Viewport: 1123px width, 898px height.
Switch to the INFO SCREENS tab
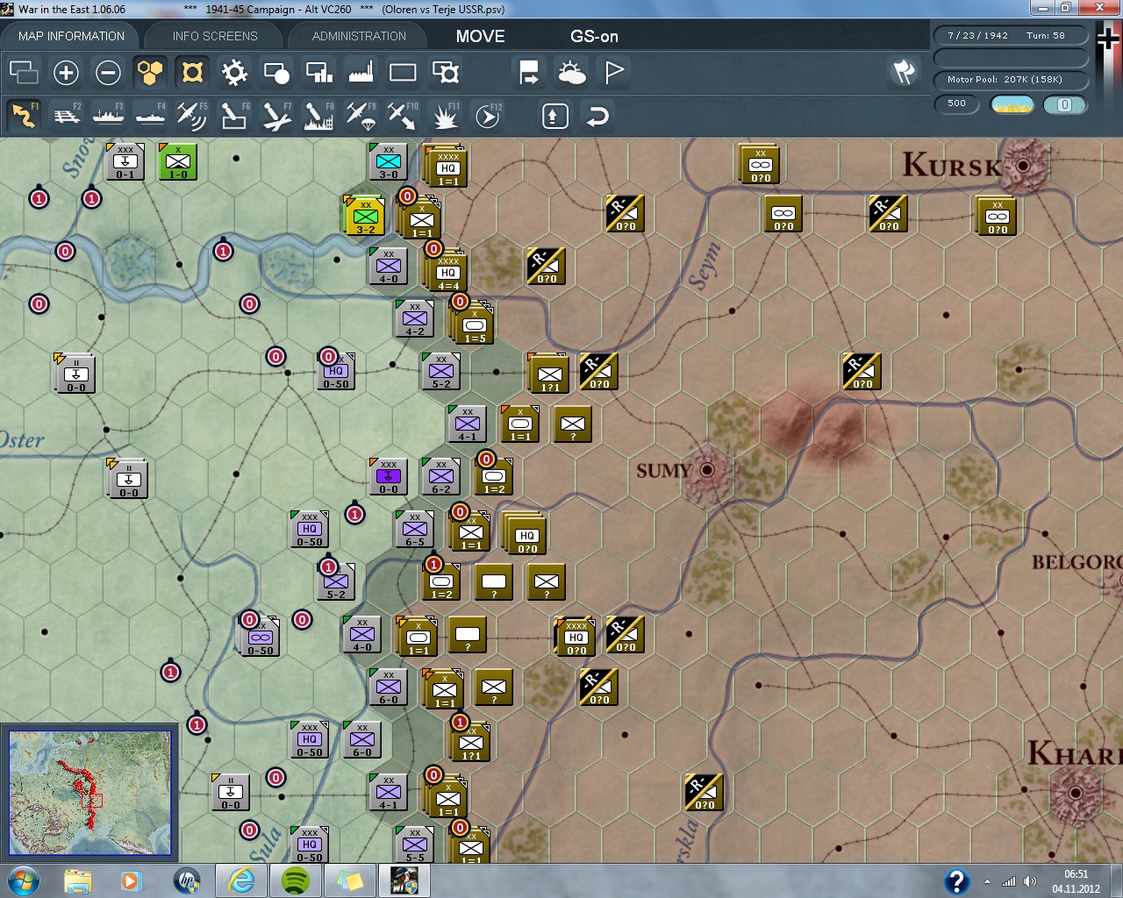tap(215, 36)
